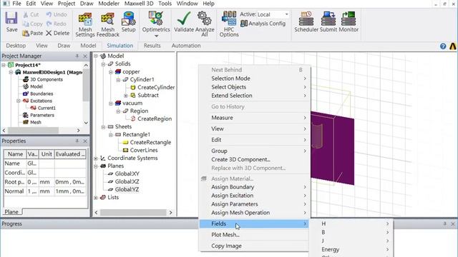Open Analysis Config
The width and height of the screenshot is (458, 257).
pyautogui.click(x=263, y=24)
